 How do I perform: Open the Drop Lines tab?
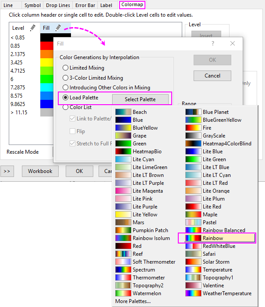point(58,5)
